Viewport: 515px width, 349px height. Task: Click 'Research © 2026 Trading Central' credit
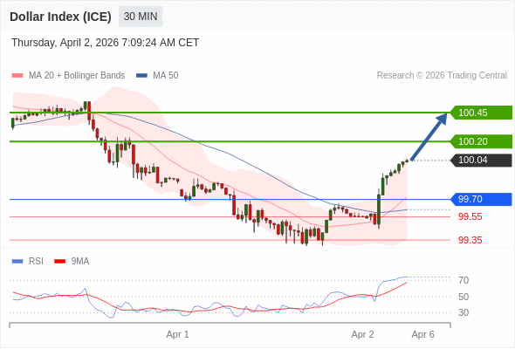(442, 76)
